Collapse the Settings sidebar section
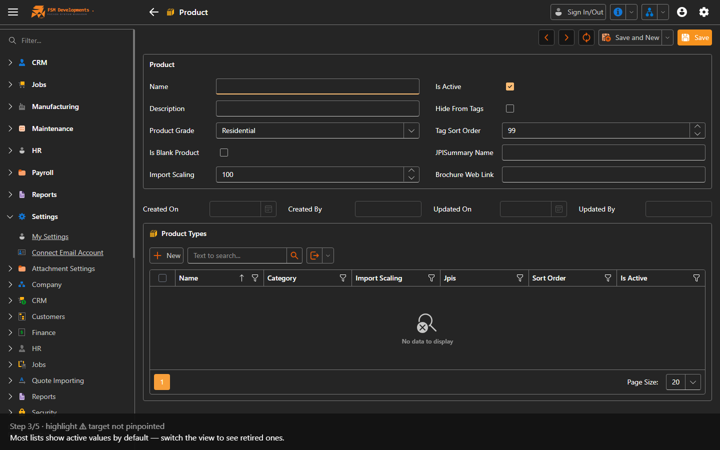Viewport: 720px width, 450px height. pyautogui.click(x=10, y=216)
